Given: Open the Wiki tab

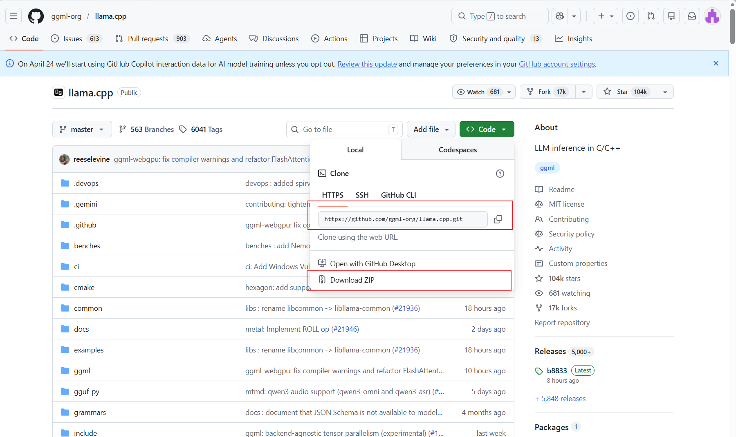Looking at the screenshot, I should click(423, 39).
